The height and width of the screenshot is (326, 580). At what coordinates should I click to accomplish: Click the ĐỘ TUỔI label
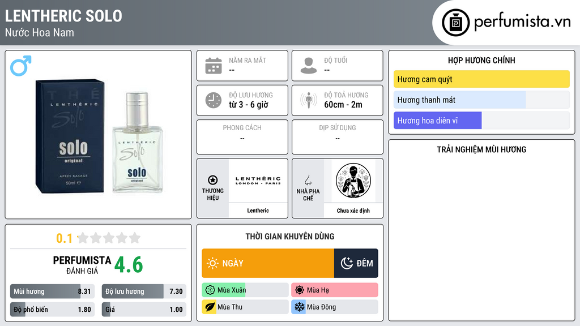click(336, 60)
